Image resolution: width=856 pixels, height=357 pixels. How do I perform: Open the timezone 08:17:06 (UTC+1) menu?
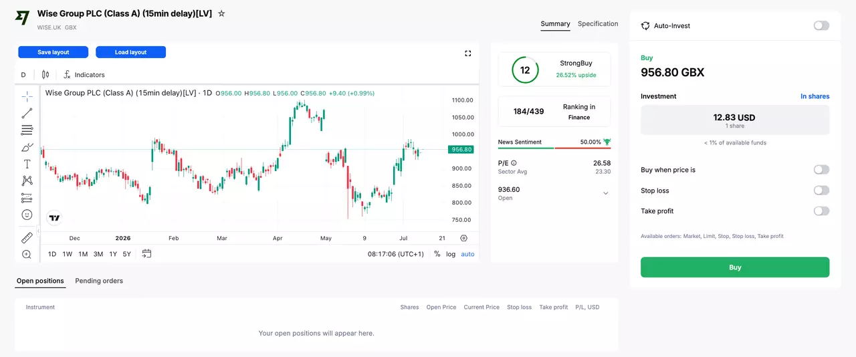tap(396, 254)
